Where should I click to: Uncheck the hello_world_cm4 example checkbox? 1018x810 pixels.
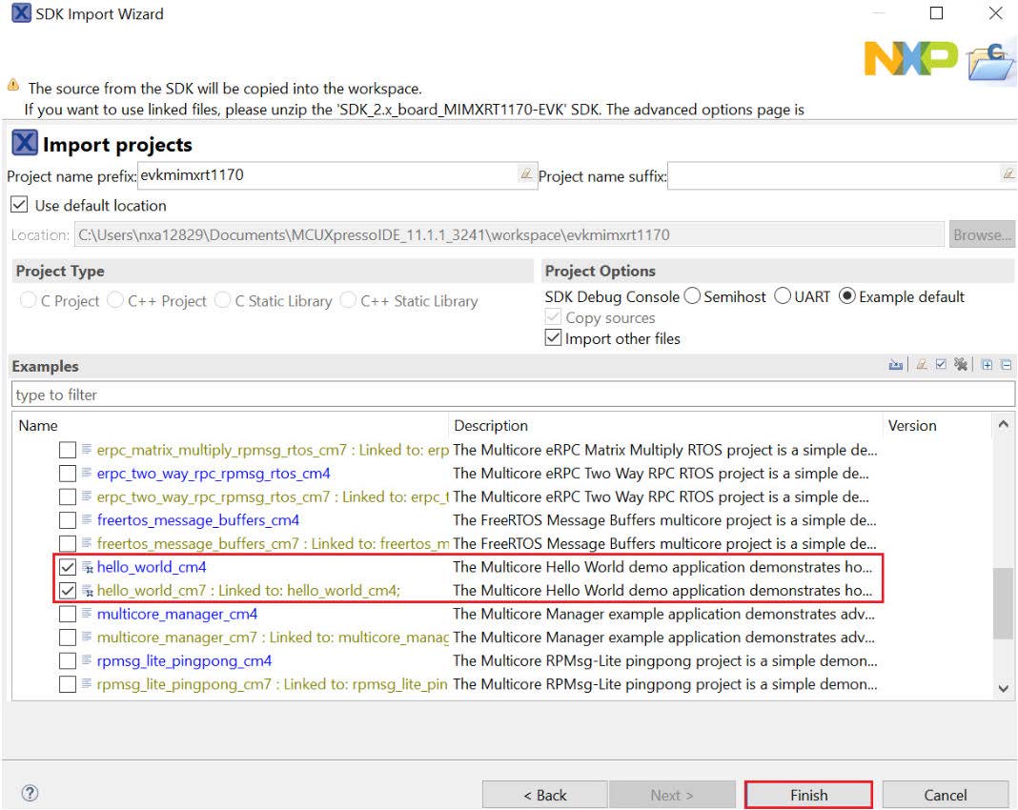[68, 568]
